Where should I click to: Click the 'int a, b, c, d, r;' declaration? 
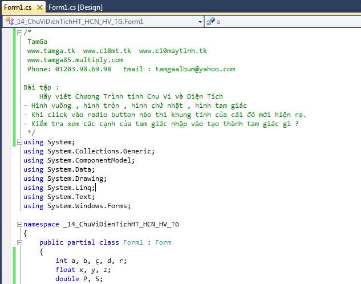[x=91, y=261]
